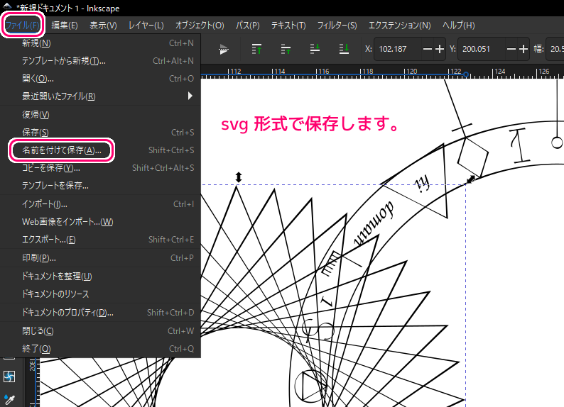564x407 pixels.
Task: Decrease X position with minus button
Action: 428,49
